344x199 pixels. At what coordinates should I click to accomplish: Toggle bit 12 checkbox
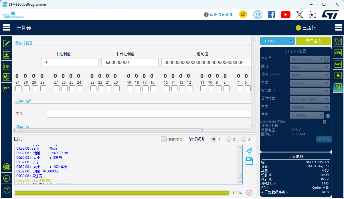point(190,89)
